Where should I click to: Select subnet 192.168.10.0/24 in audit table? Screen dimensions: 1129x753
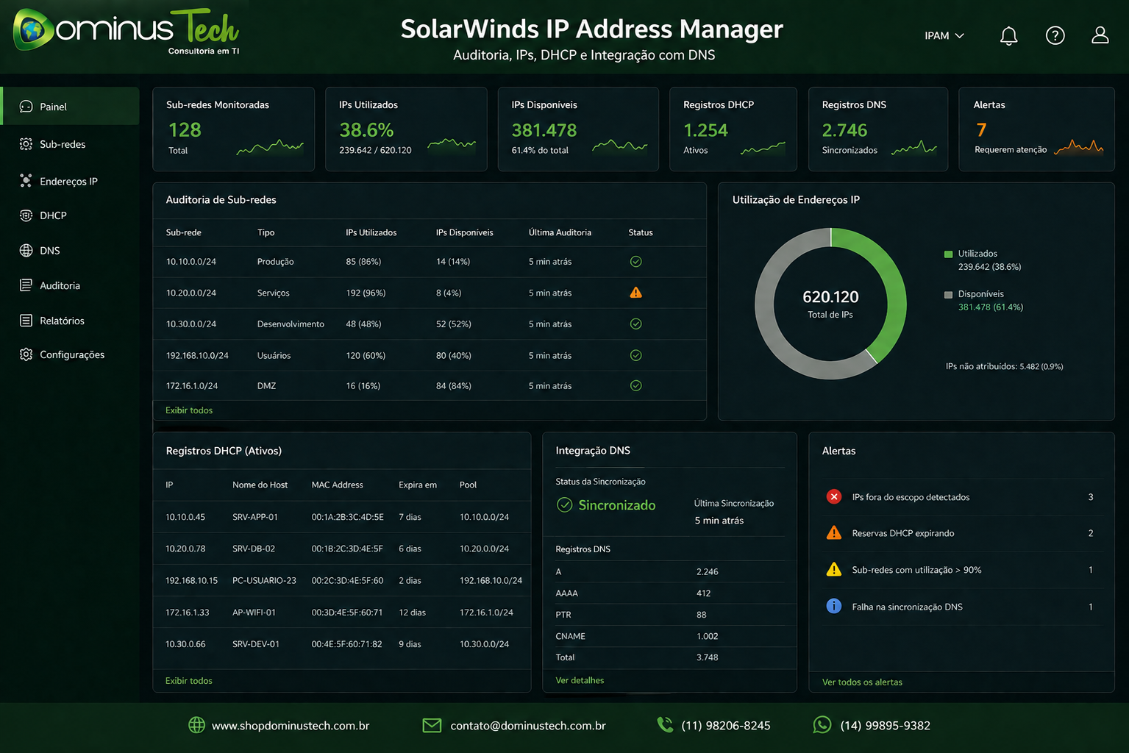click(x=197, y=356)
